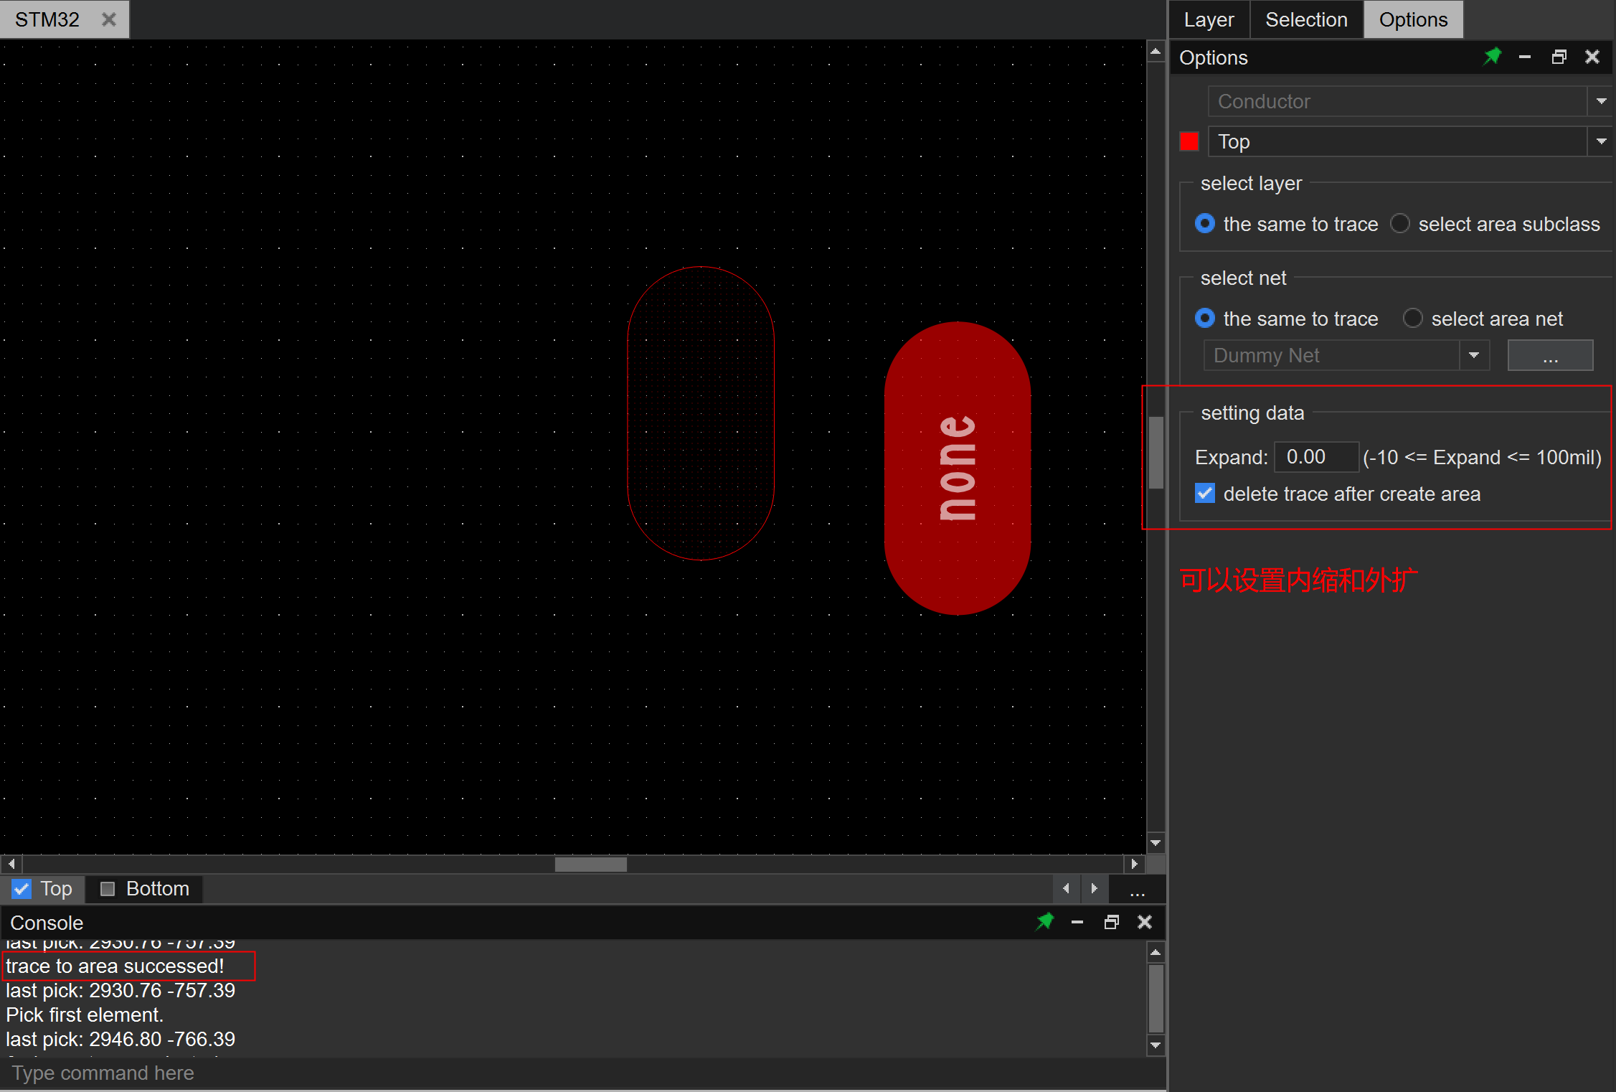The height and width of the screenshot is (1092, 1616).
Task: Minimize the Console panel
Action: pyautogui.click(x=1077, y=922)
